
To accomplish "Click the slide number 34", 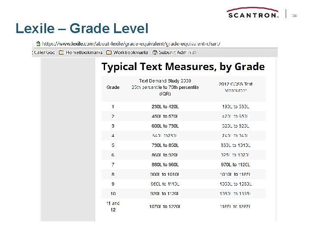I will click(294, 16).
